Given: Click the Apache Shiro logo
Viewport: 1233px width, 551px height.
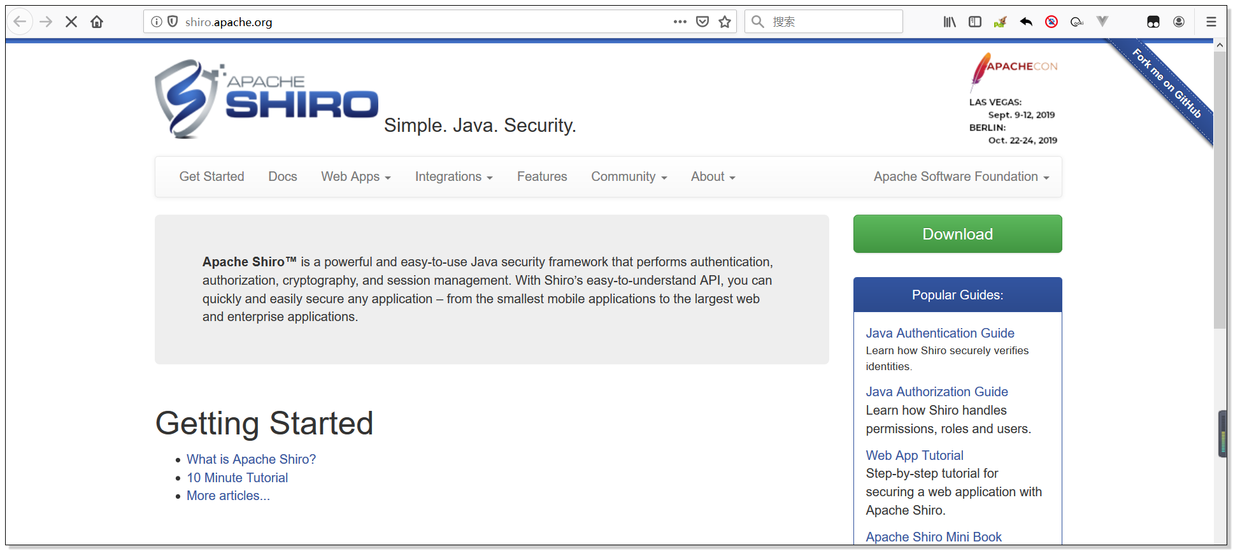Looking at the screenshot, I should tap(266, 99).
